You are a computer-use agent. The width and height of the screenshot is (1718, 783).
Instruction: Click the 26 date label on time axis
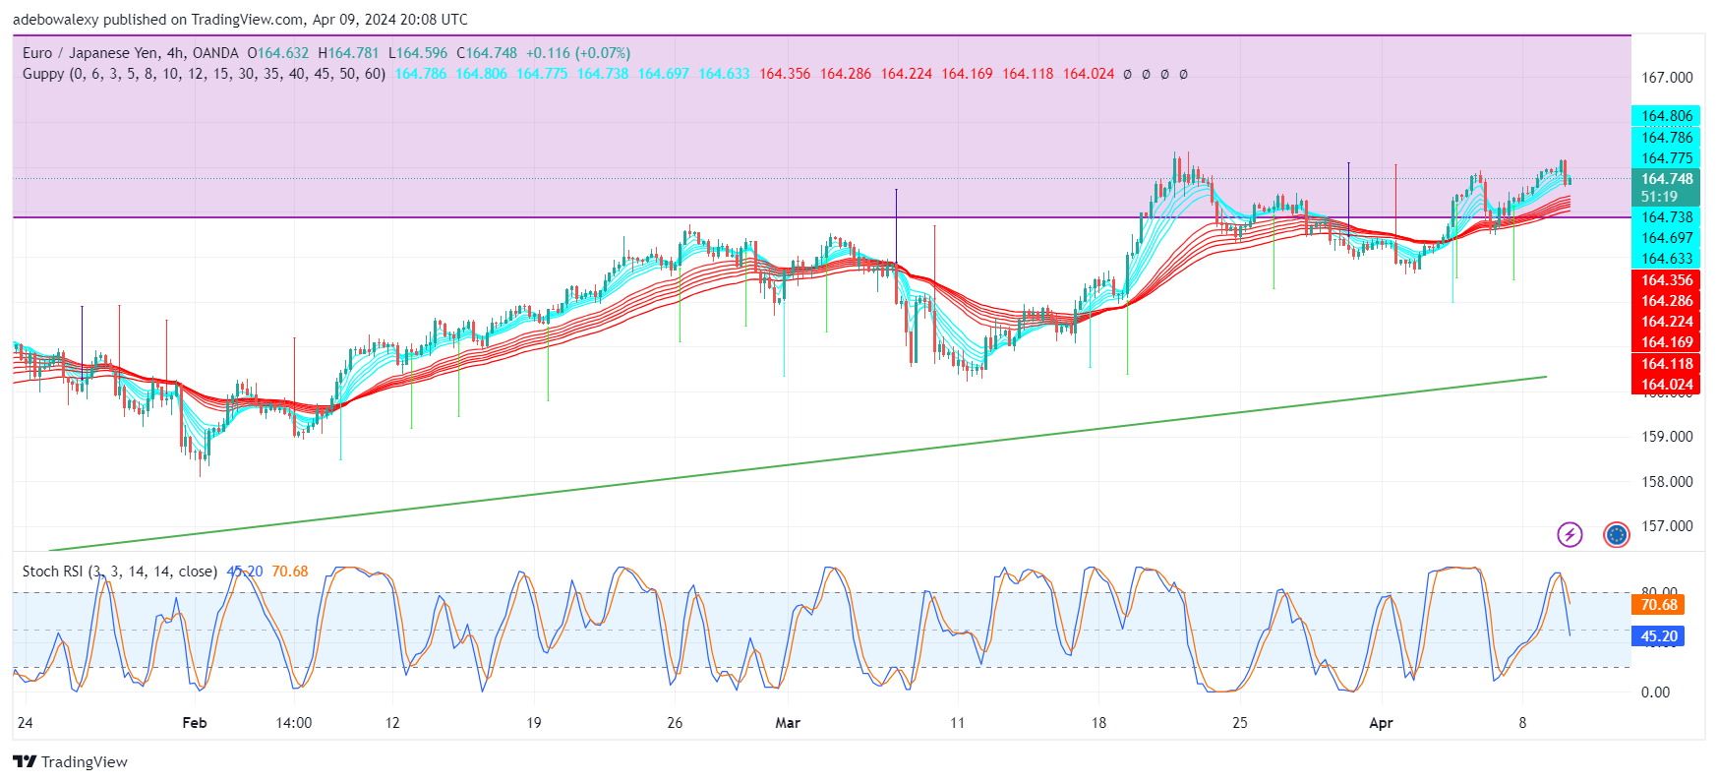[x=675, y=723]
